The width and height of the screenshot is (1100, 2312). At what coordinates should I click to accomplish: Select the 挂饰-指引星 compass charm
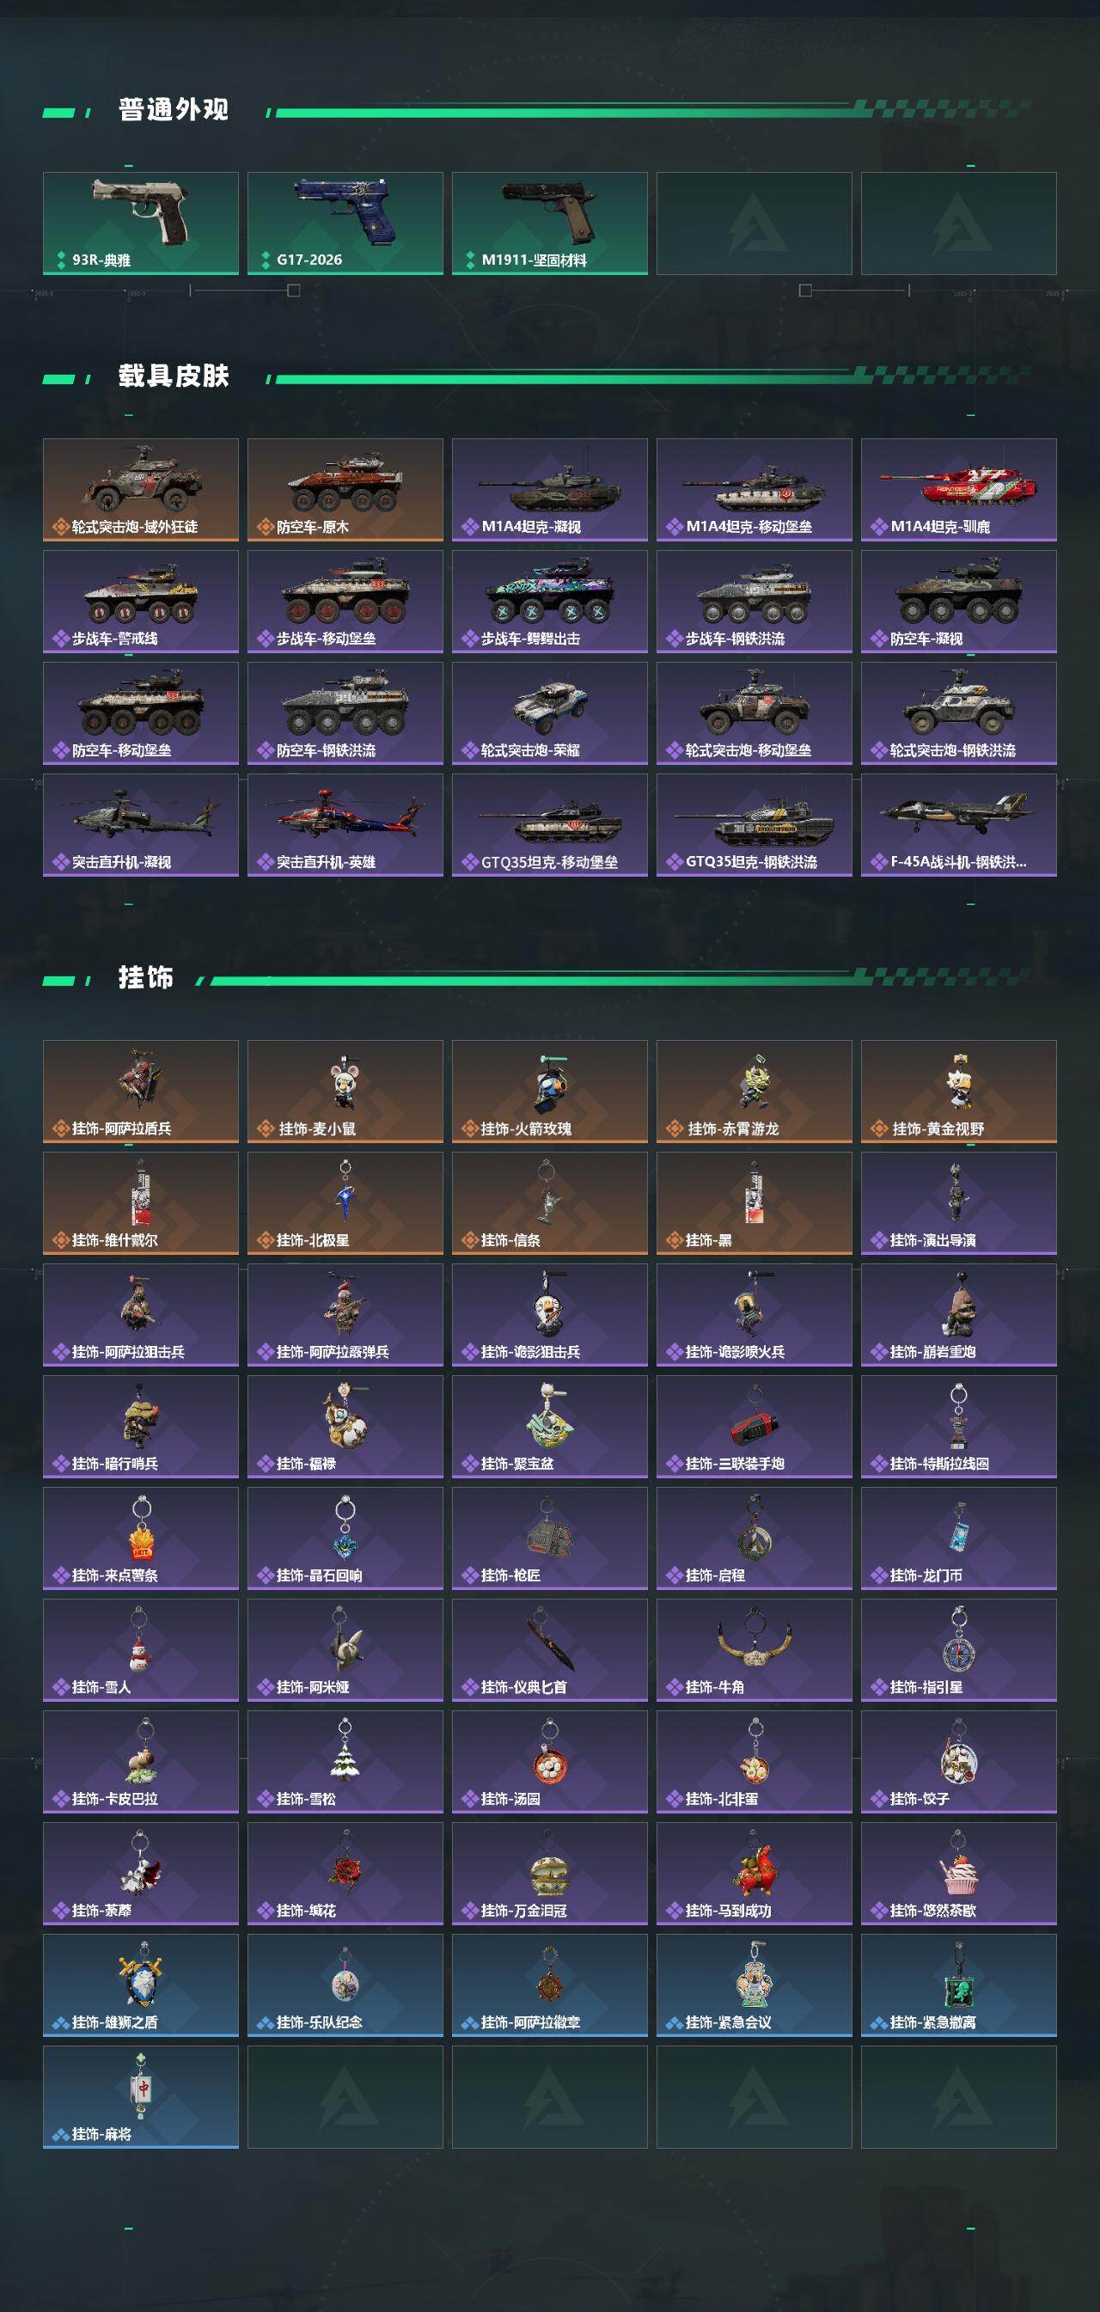click(959, 1650)
